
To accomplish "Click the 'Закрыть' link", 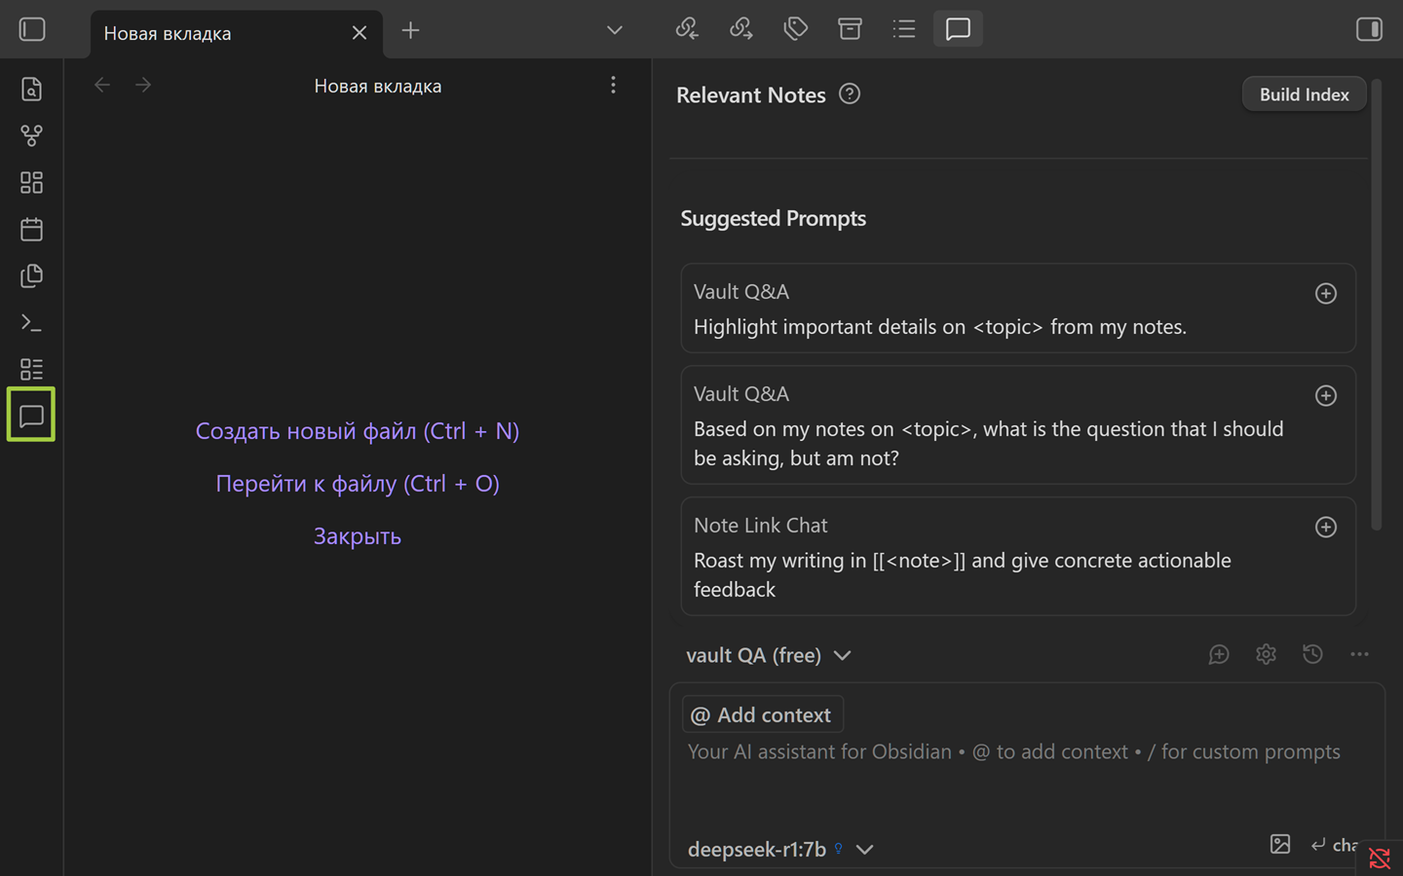I will coord(358,536).
